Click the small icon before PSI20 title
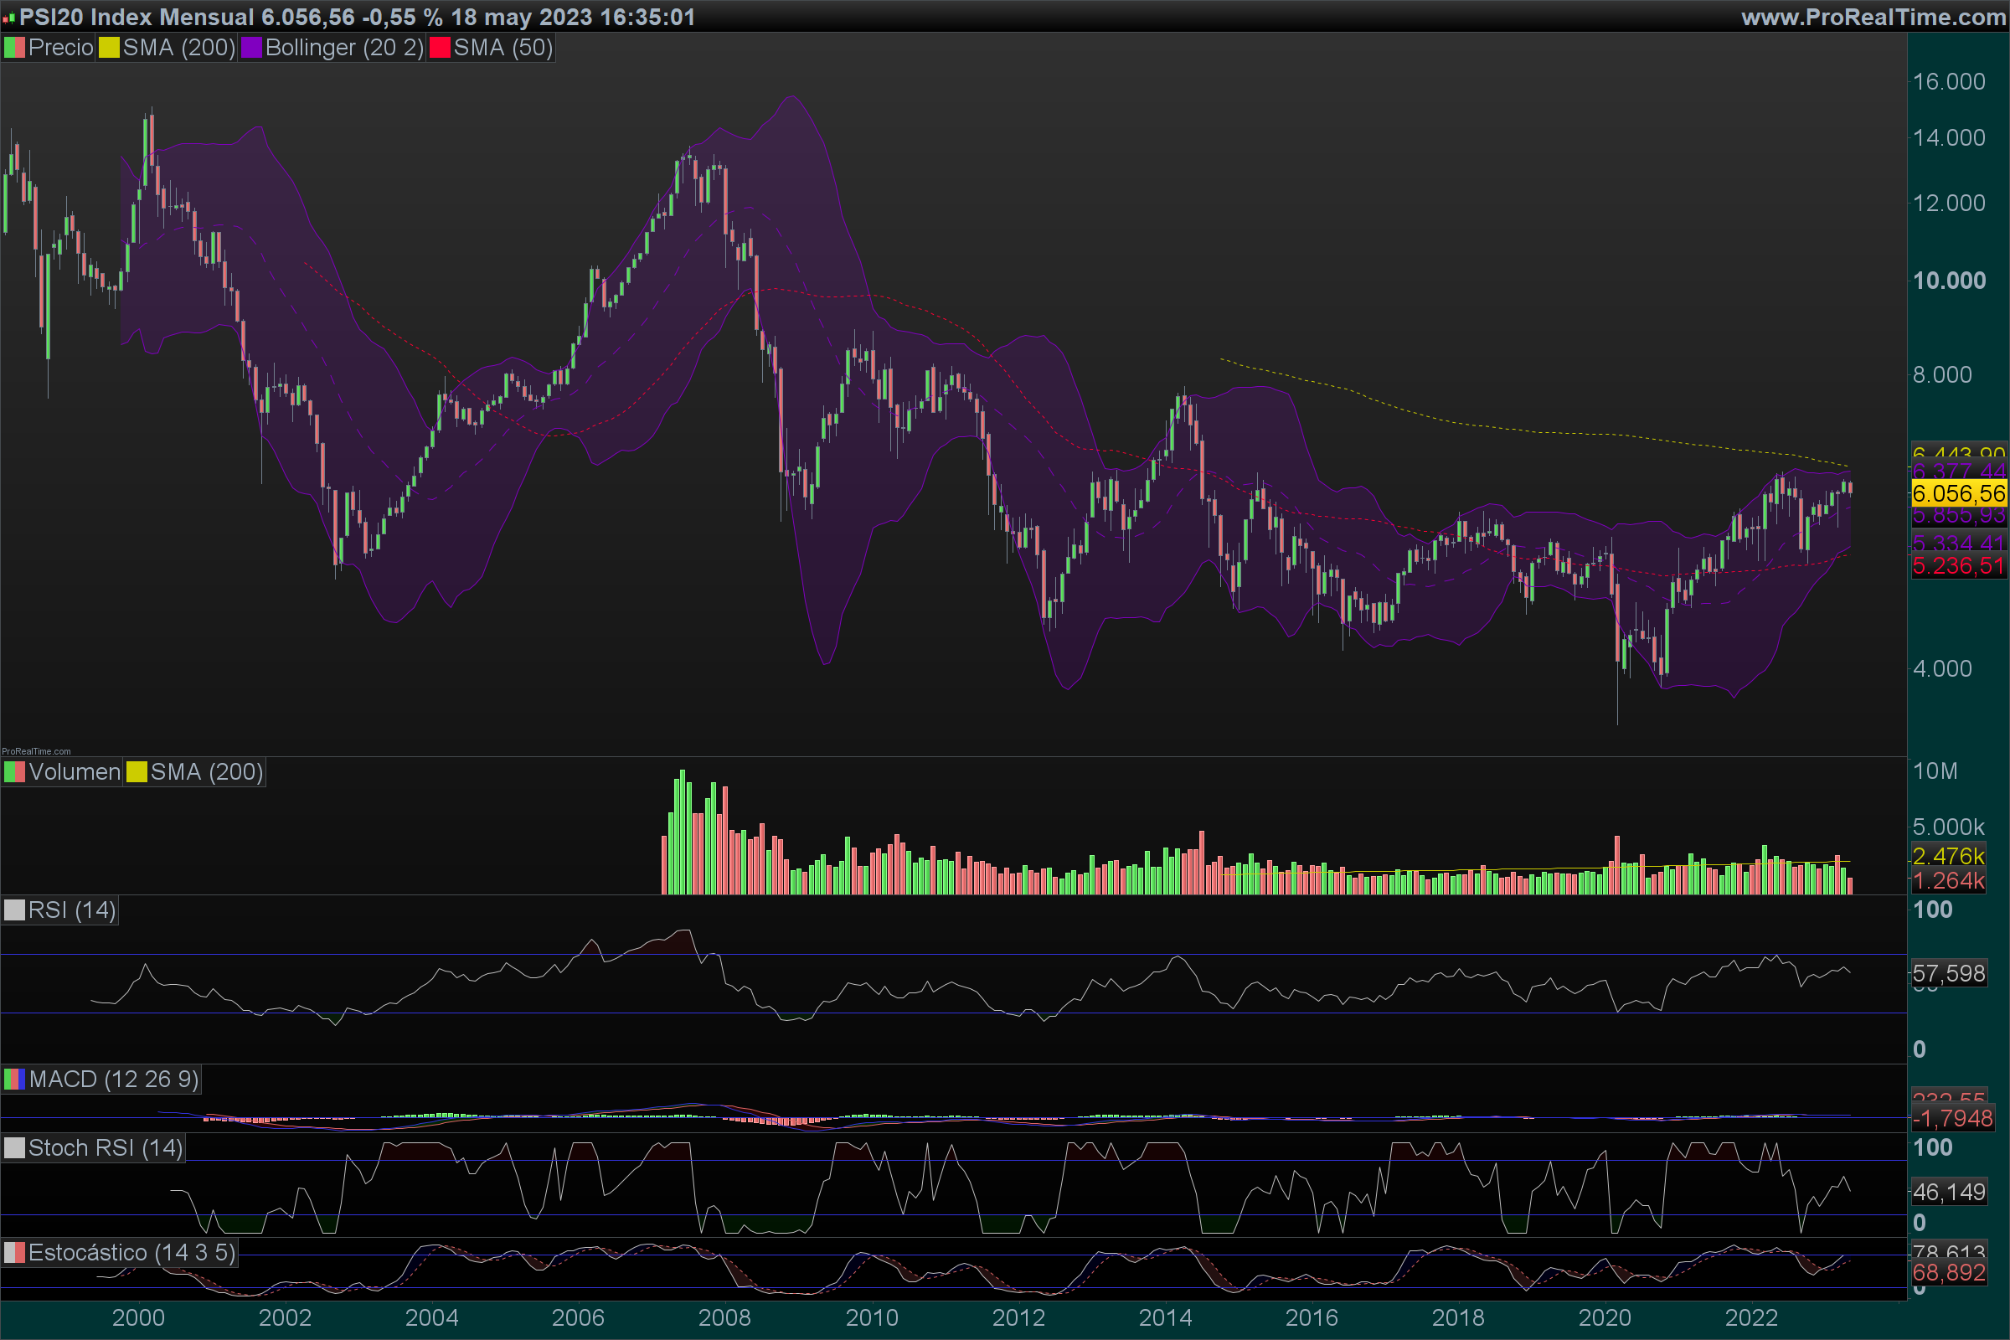The width and height of the screenshot is (2010, 1340). tap(8, 18)
